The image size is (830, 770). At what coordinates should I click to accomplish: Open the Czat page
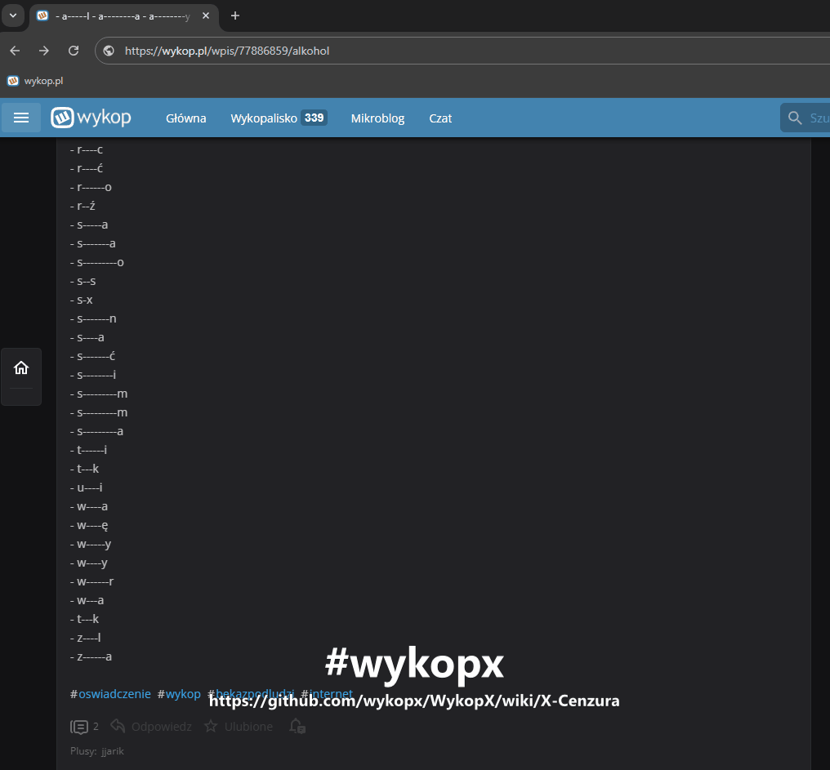(440, 118)
